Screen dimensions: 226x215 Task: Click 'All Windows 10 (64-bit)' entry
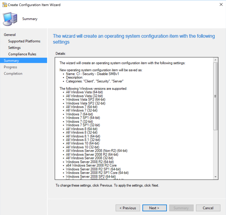pos(83,143)
